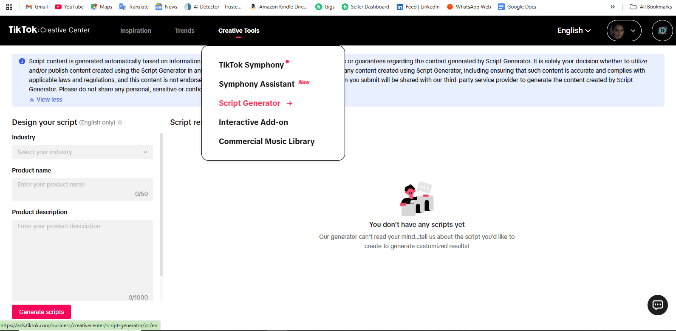Select TikTok Symphony from the menu
Screen dimensions: 676x331
click(x=251, y=65)
